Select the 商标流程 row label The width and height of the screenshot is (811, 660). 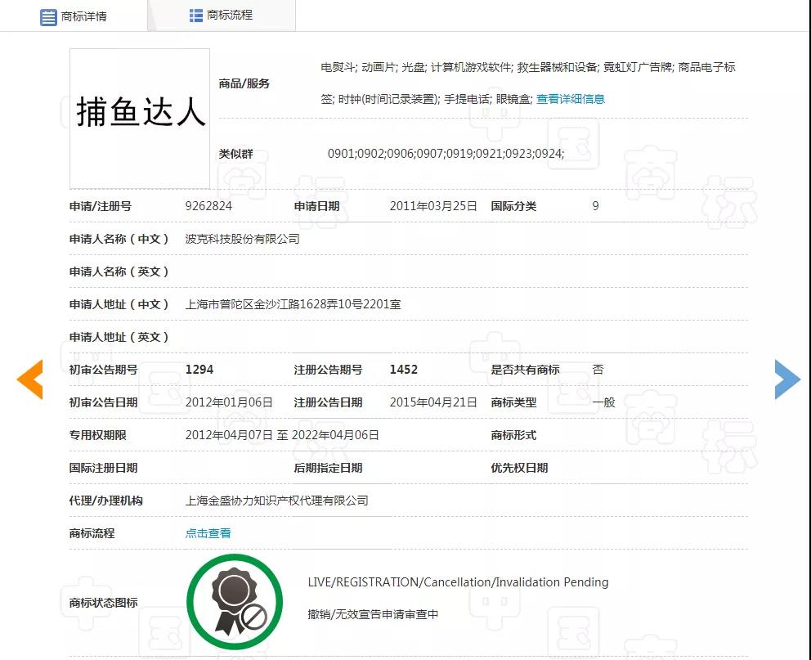coord(92,532)
